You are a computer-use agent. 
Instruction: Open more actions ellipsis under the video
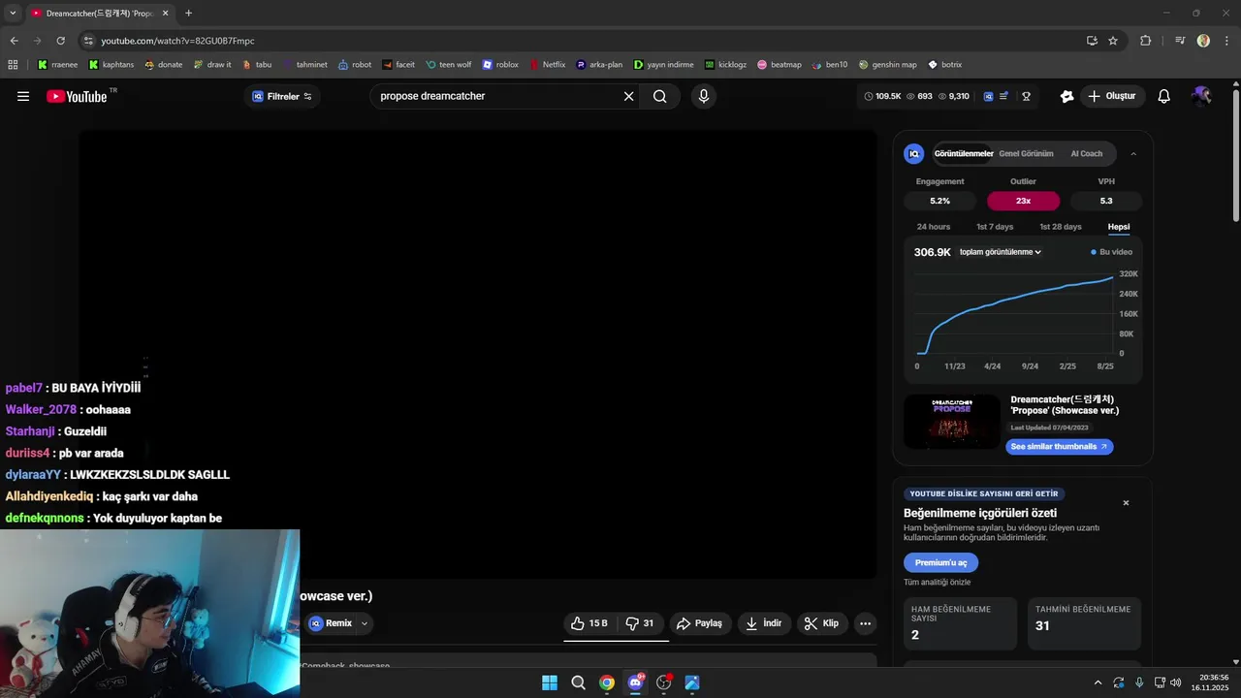(866, 623)
